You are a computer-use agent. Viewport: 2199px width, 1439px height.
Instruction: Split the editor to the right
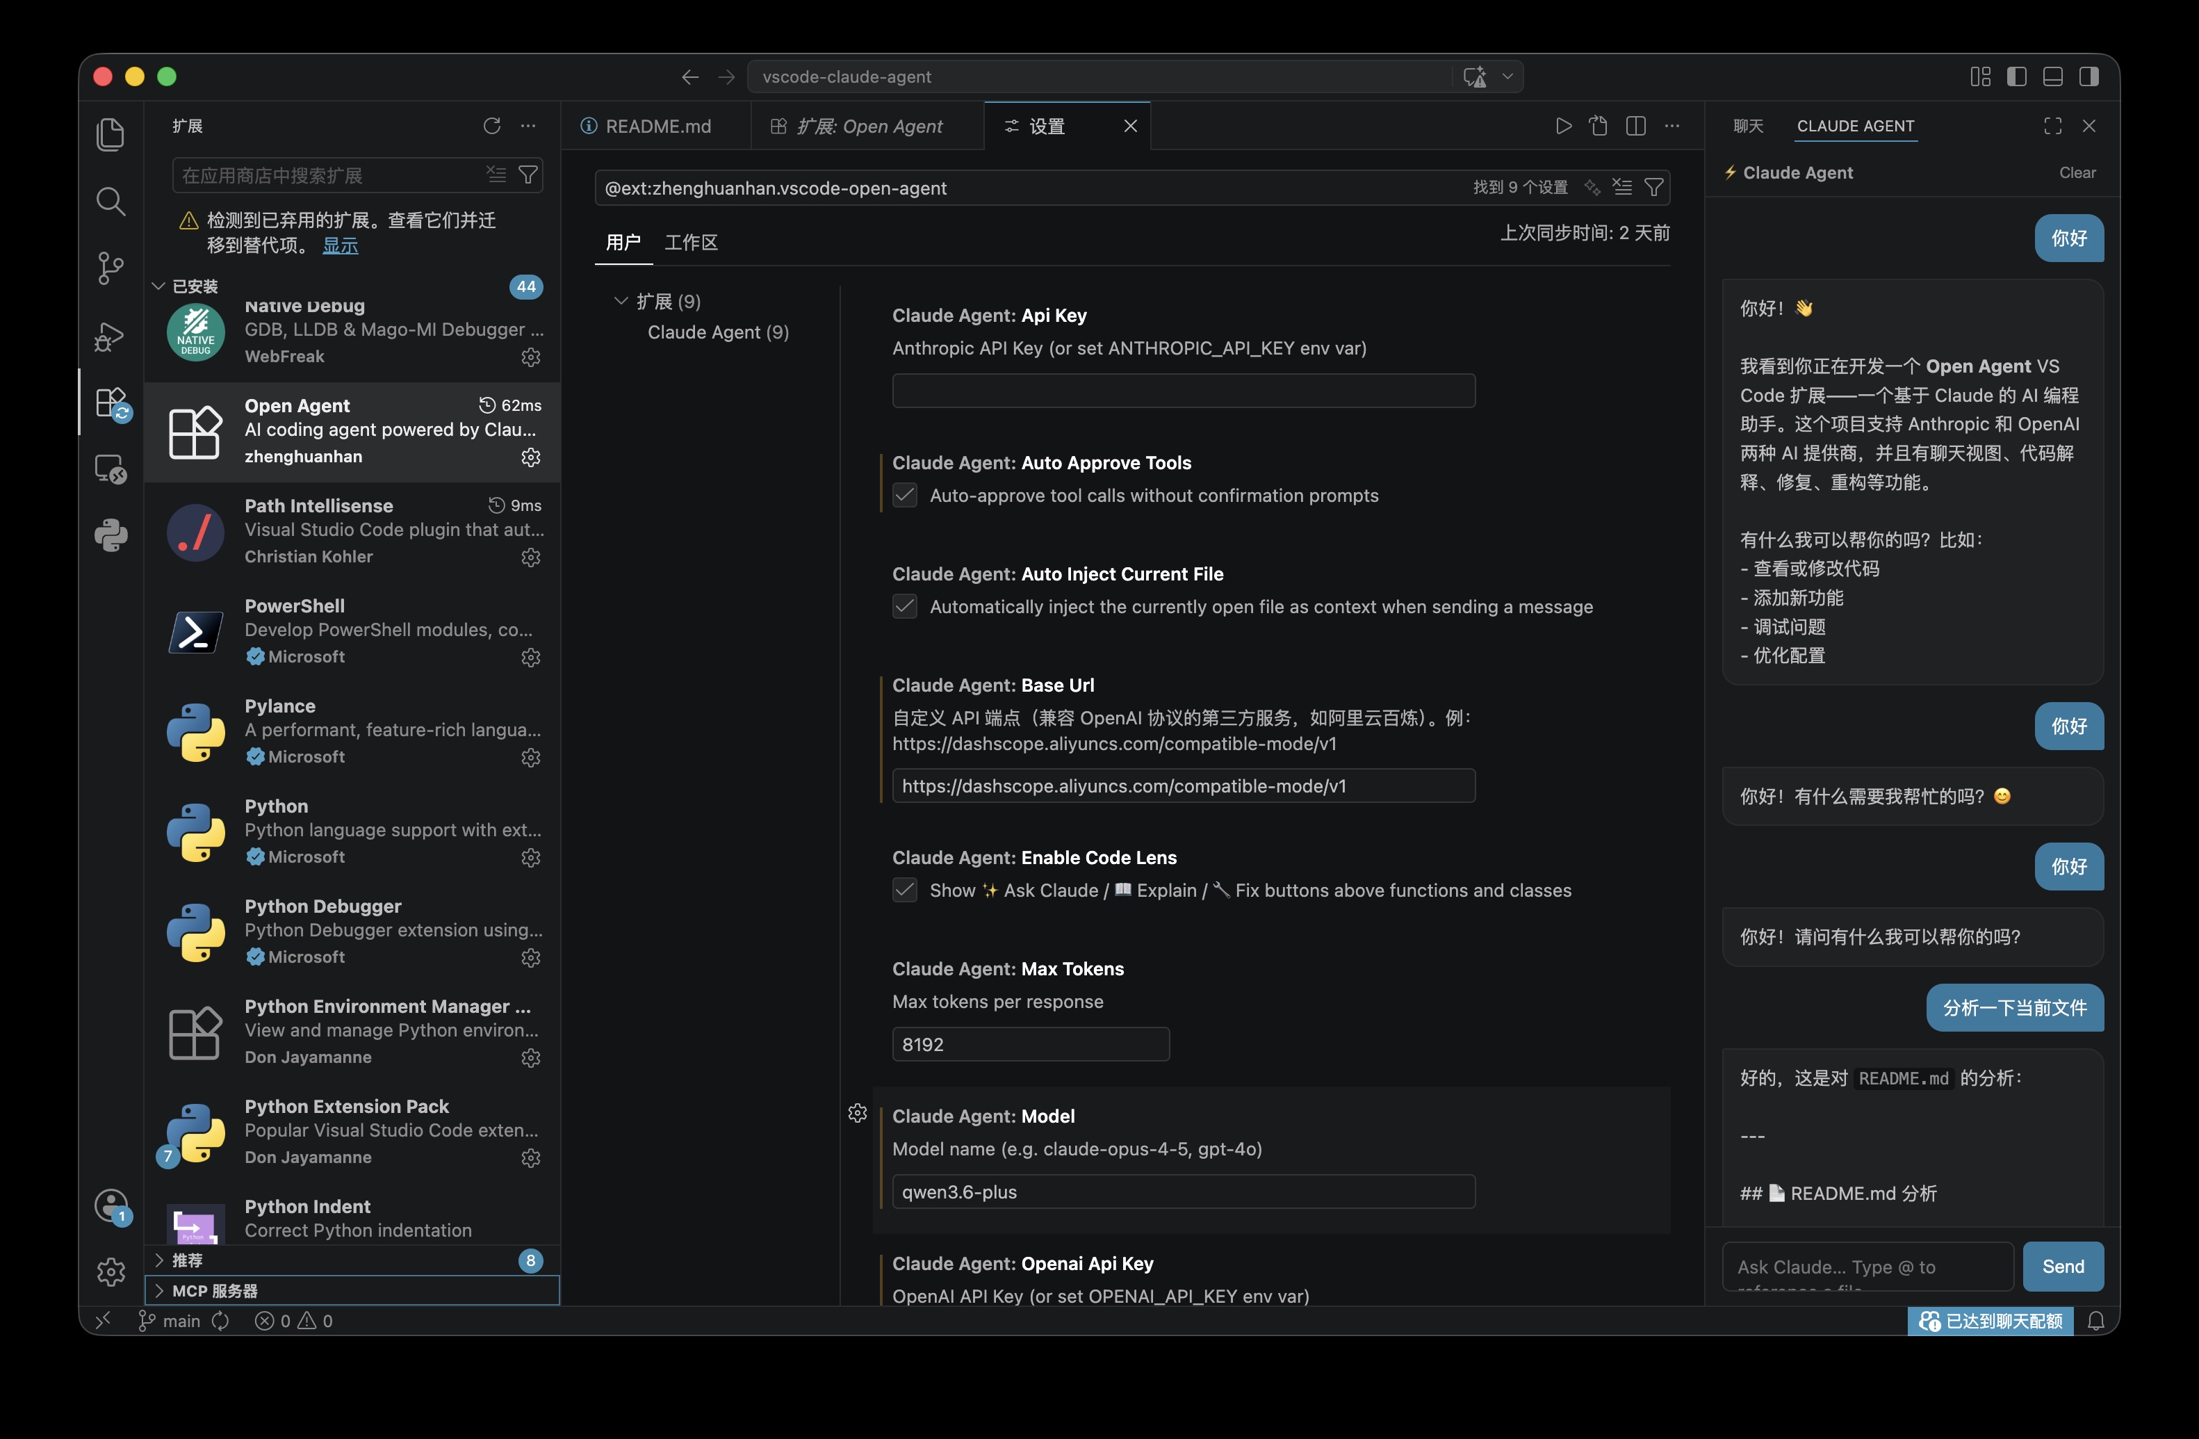(1635, 126)
